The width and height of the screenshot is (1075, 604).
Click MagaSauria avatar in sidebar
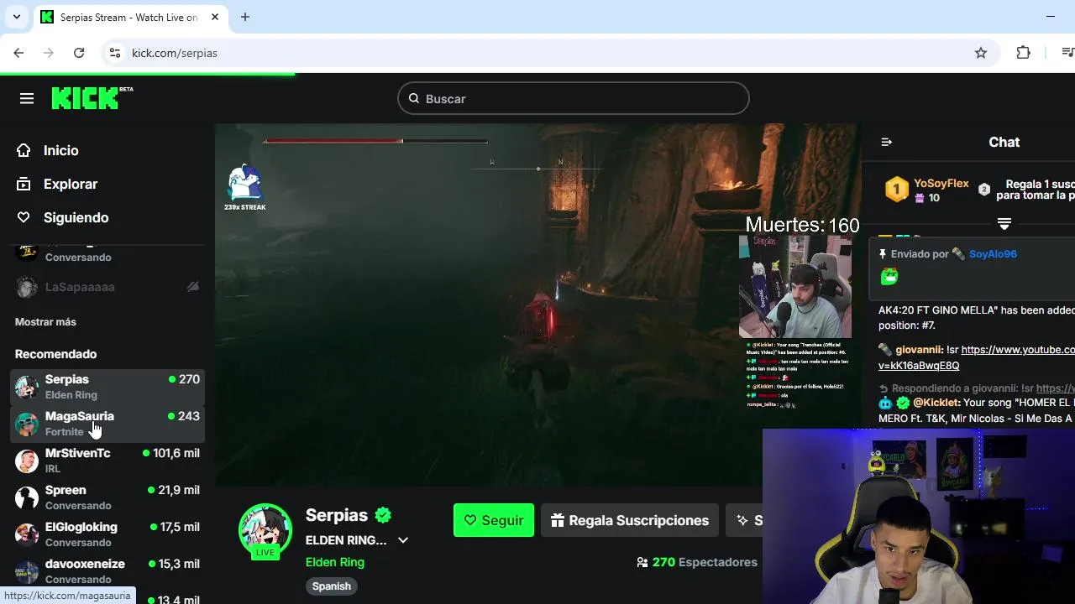(27, 424)
